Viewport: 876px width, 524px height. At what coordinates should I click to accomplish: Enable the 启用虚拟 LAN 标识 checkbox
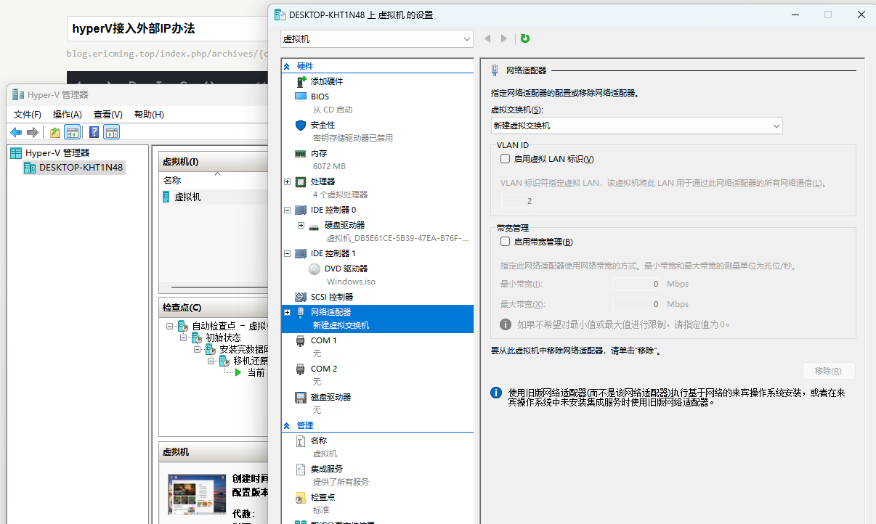coord(505,159)
